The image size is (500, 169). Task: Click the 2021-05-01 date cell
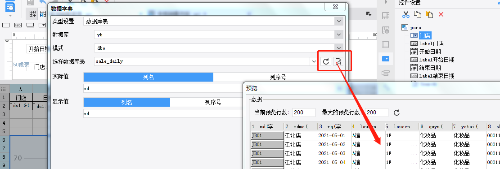(334, 136)
